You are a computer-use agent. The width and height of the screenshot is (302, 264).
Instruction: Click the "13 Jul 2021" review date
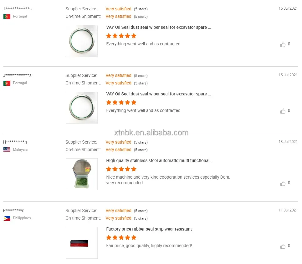coord(288,142)
